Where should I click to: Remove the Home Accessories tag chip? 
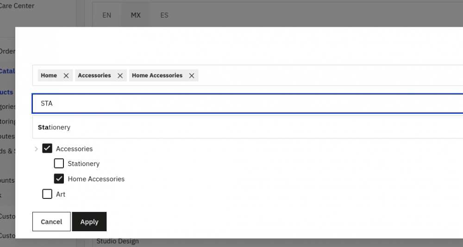[191, 76]
